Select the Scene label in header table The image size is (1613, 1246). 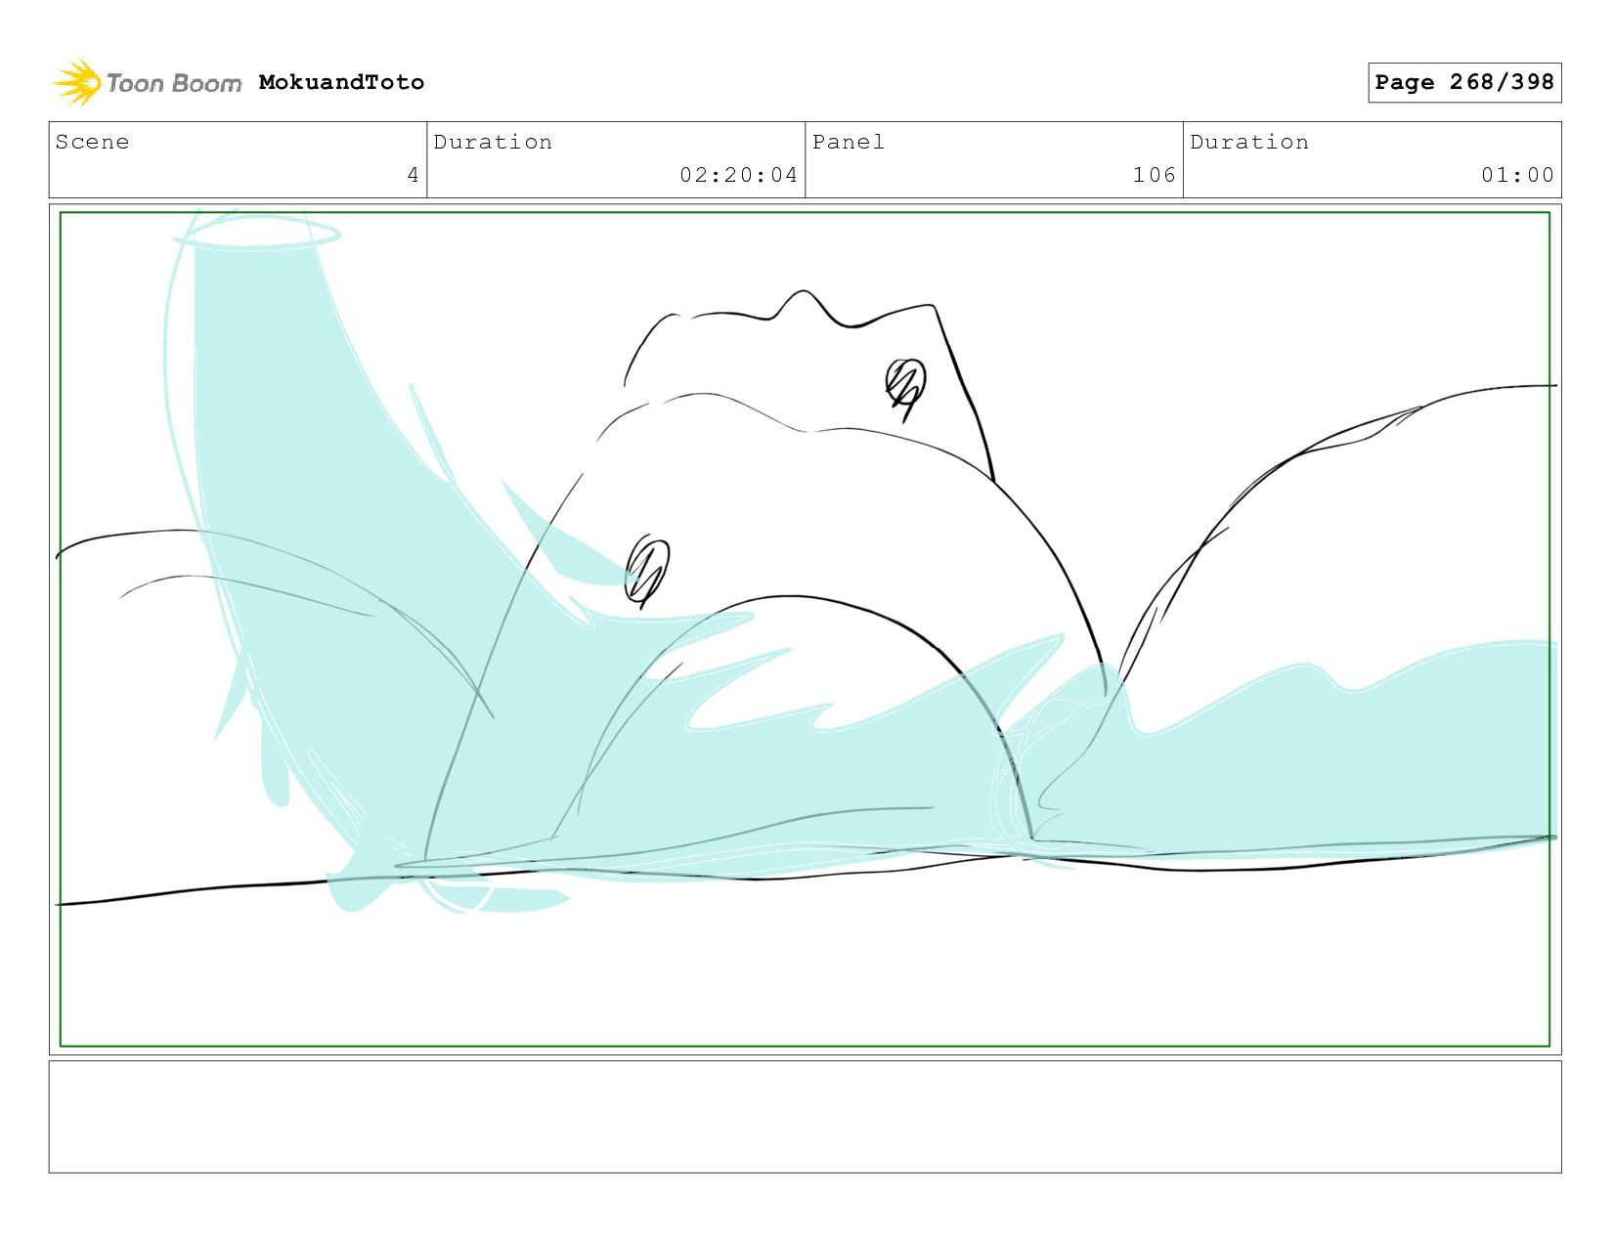92,142
